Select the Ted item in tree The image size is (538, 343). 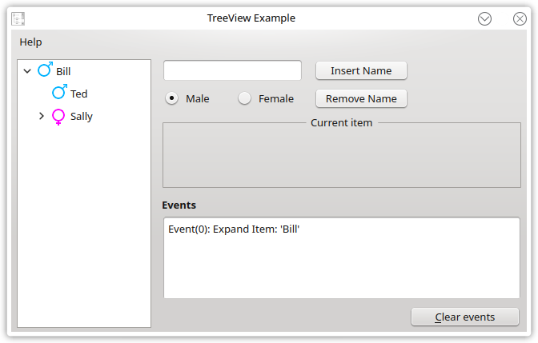[x=78, y=94]
